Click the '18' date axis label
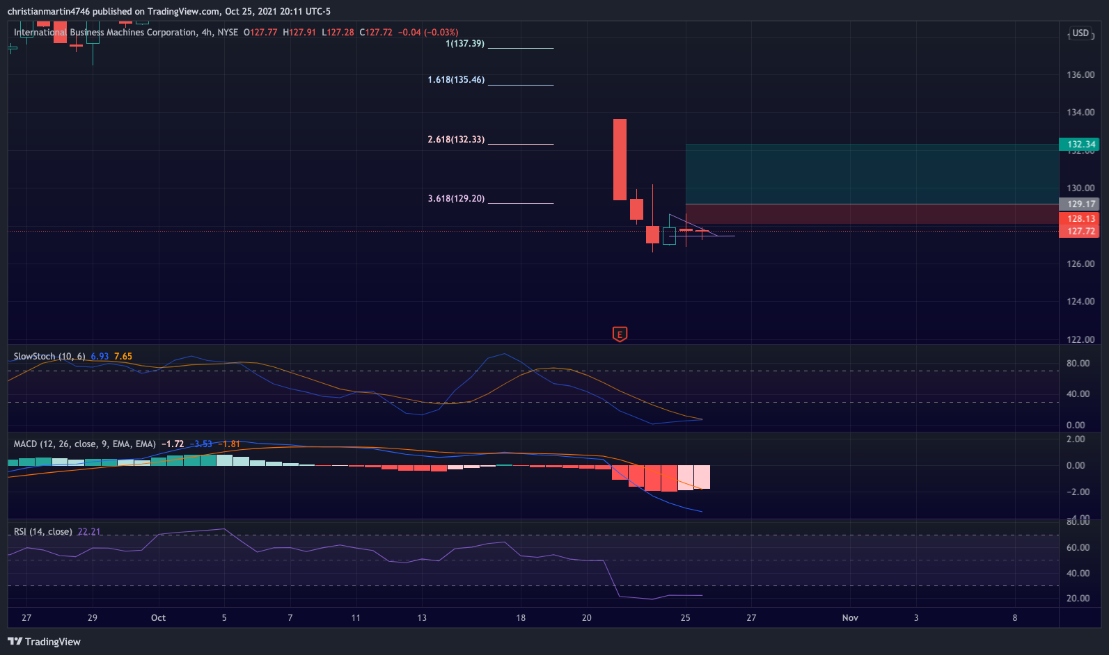Screen dimensions: 1109x655 (x=521, y=617)
